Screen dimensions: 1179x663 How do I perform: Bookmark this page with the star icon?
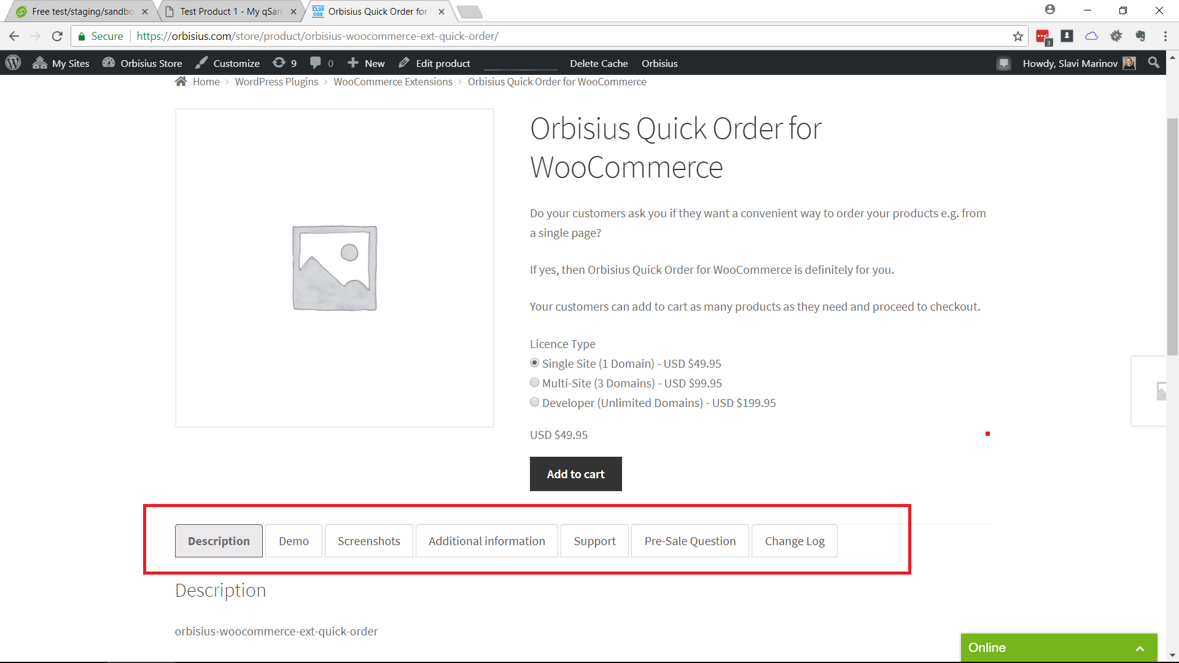[1018, 36]
